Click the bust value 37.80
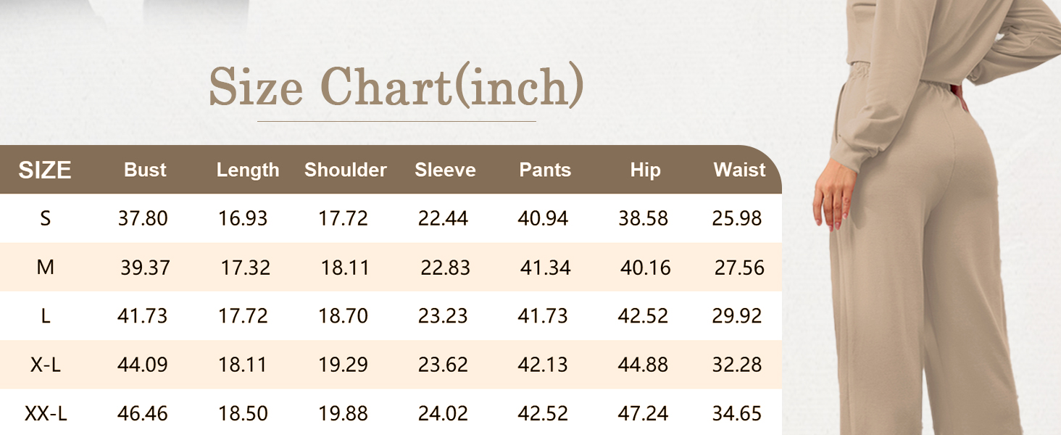The width and height of the screenshot is (1061, 435). 143,218
